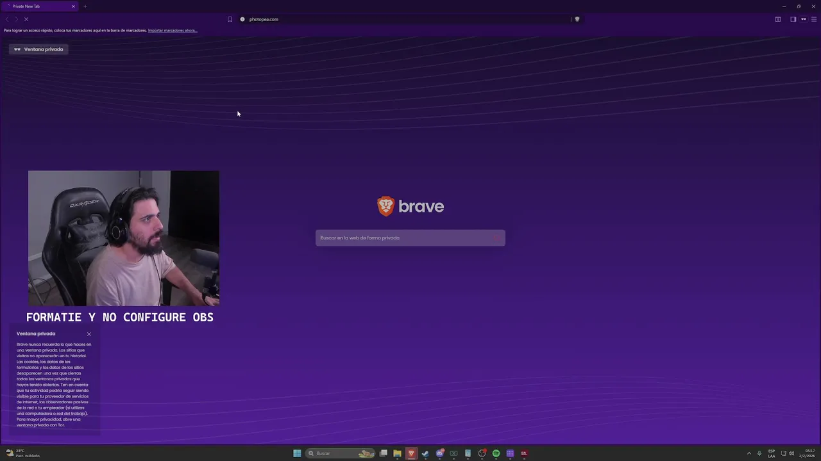Switch to the Private New Tab tab
Image resolution: width=821 pixels, height=461 pixels.
[x=38, y=6]
